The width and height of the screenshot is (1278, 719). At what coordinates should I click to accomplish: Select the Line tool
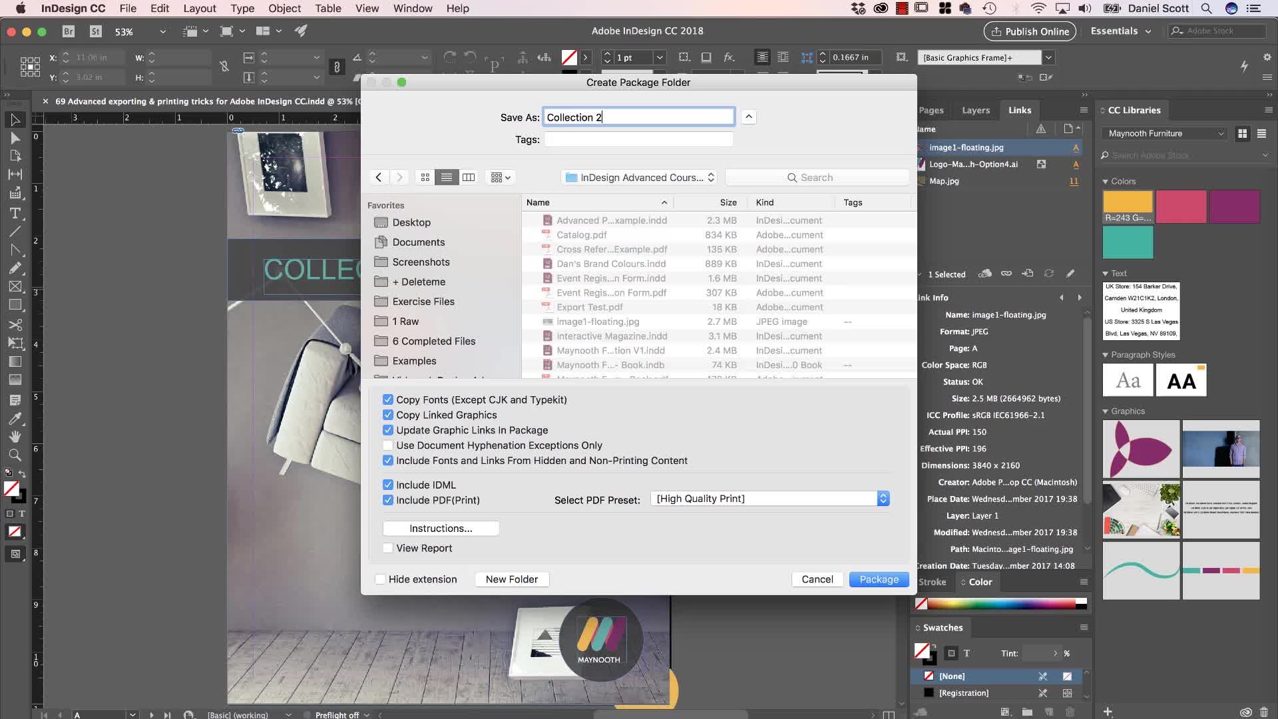(15, 232)
